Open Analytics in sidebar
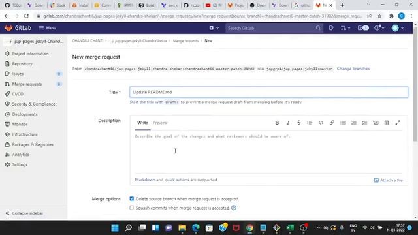 pos(20,155)
